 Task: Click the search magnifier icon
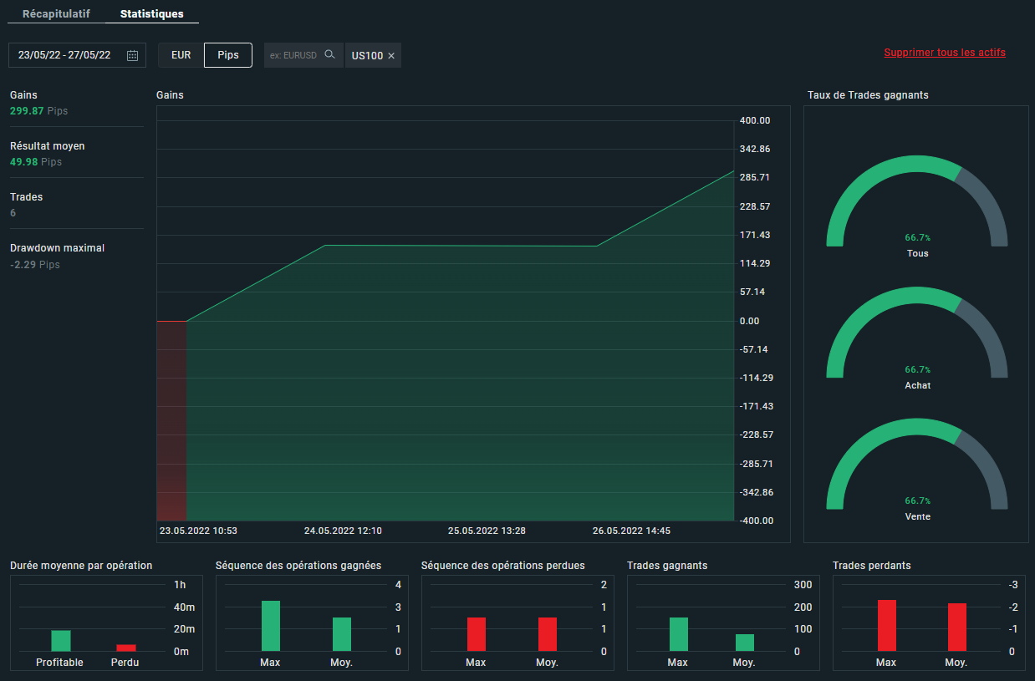click(x=330, y=55)
